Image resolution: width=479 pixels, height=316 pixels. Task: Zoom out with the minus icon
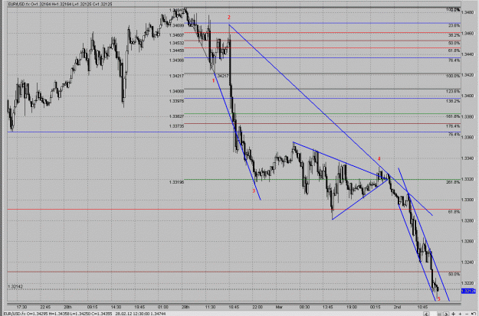point(467,314)
